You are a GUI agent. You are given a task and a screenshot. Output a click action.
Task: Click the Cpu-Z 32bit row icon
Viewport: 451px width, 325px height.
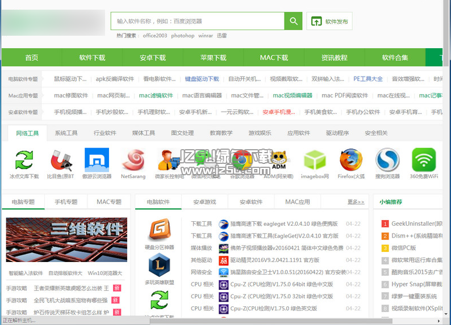[x=223, y=297]
